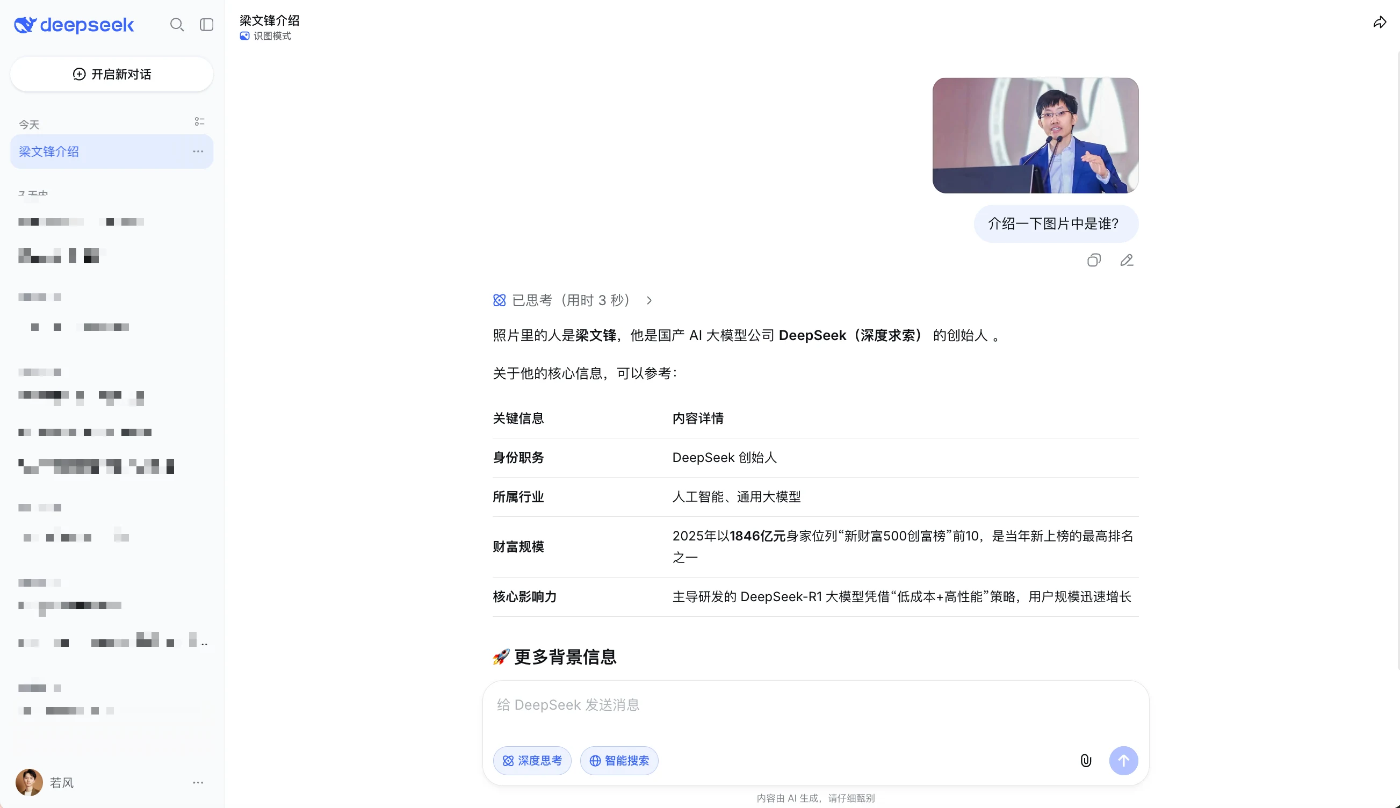This screenshot has width=1400, height=808.
Task: Focus the 给 DeepSeek 发送消息 input box
Action: [x=816, y=705]
